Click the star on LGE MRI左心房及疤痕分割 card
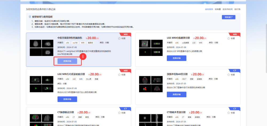The width and height of the screenshot is (267, 126). pyautogui.click(x=119, y=75)
